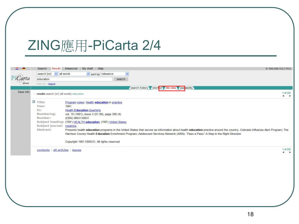Click Save info in the sidebar

point(23,92)
